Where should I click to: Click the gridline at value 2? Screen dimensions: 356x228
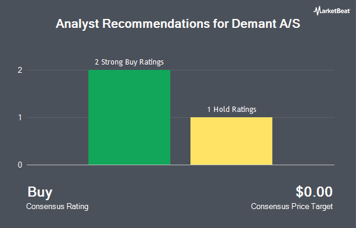[252, 70]
